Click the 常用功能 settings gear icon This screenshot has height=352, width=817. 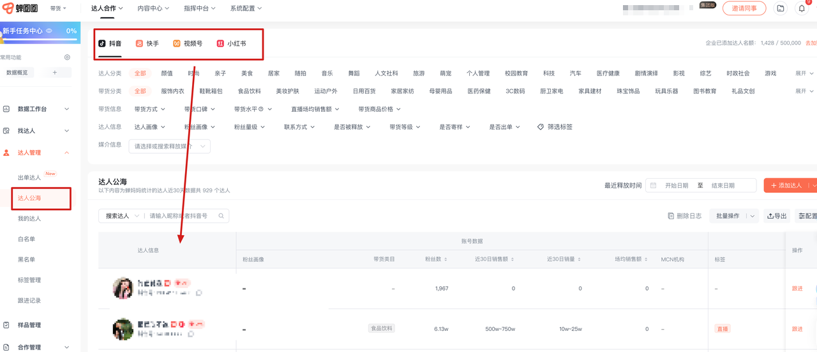(x=67, y=57)
